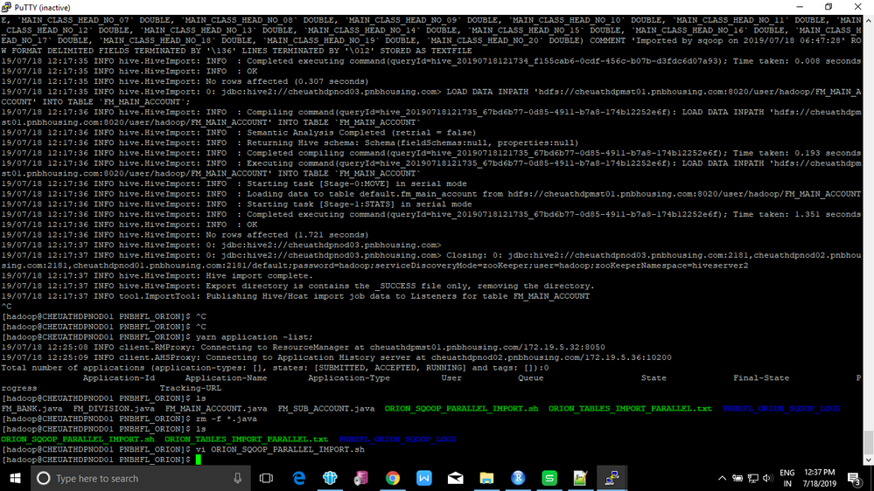874x491 pixels.
Task: Click the PuTTY (inactive) title text
Action: click(42, 8)
